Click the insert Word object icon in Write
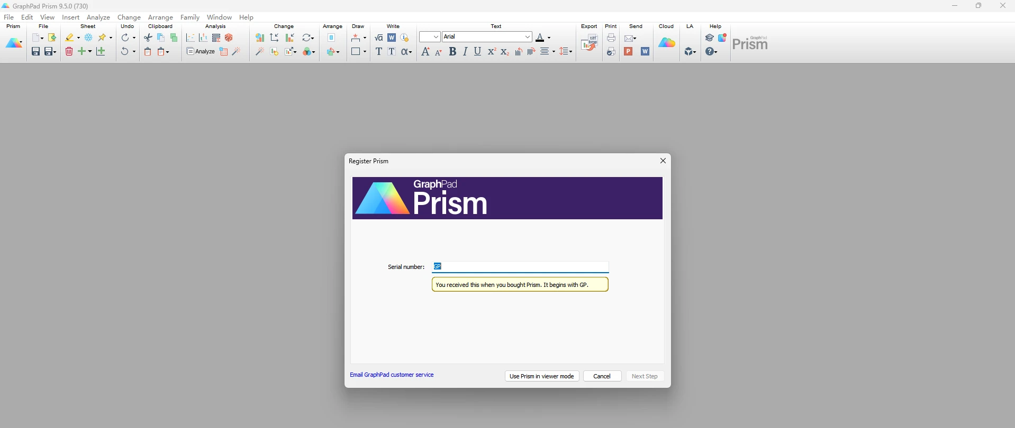Viewport: 1015px width, 428px height. click(x=392, y=38)
